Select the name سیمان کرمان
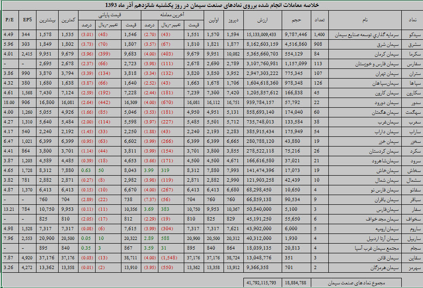Screen dimensions: 423x288 click(x=387, y=54)
